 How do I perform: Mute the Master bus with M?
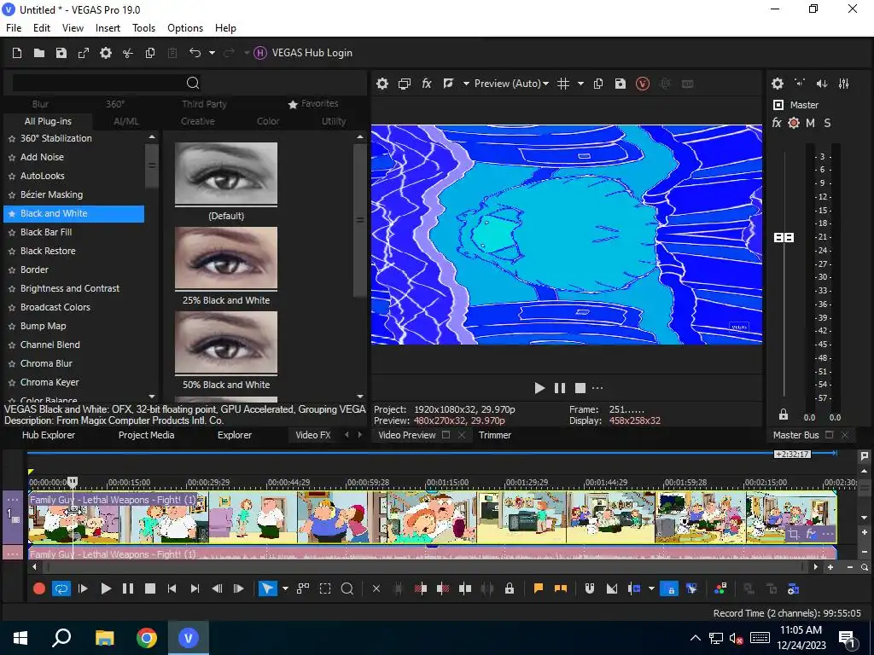click(x=811, y=123)
